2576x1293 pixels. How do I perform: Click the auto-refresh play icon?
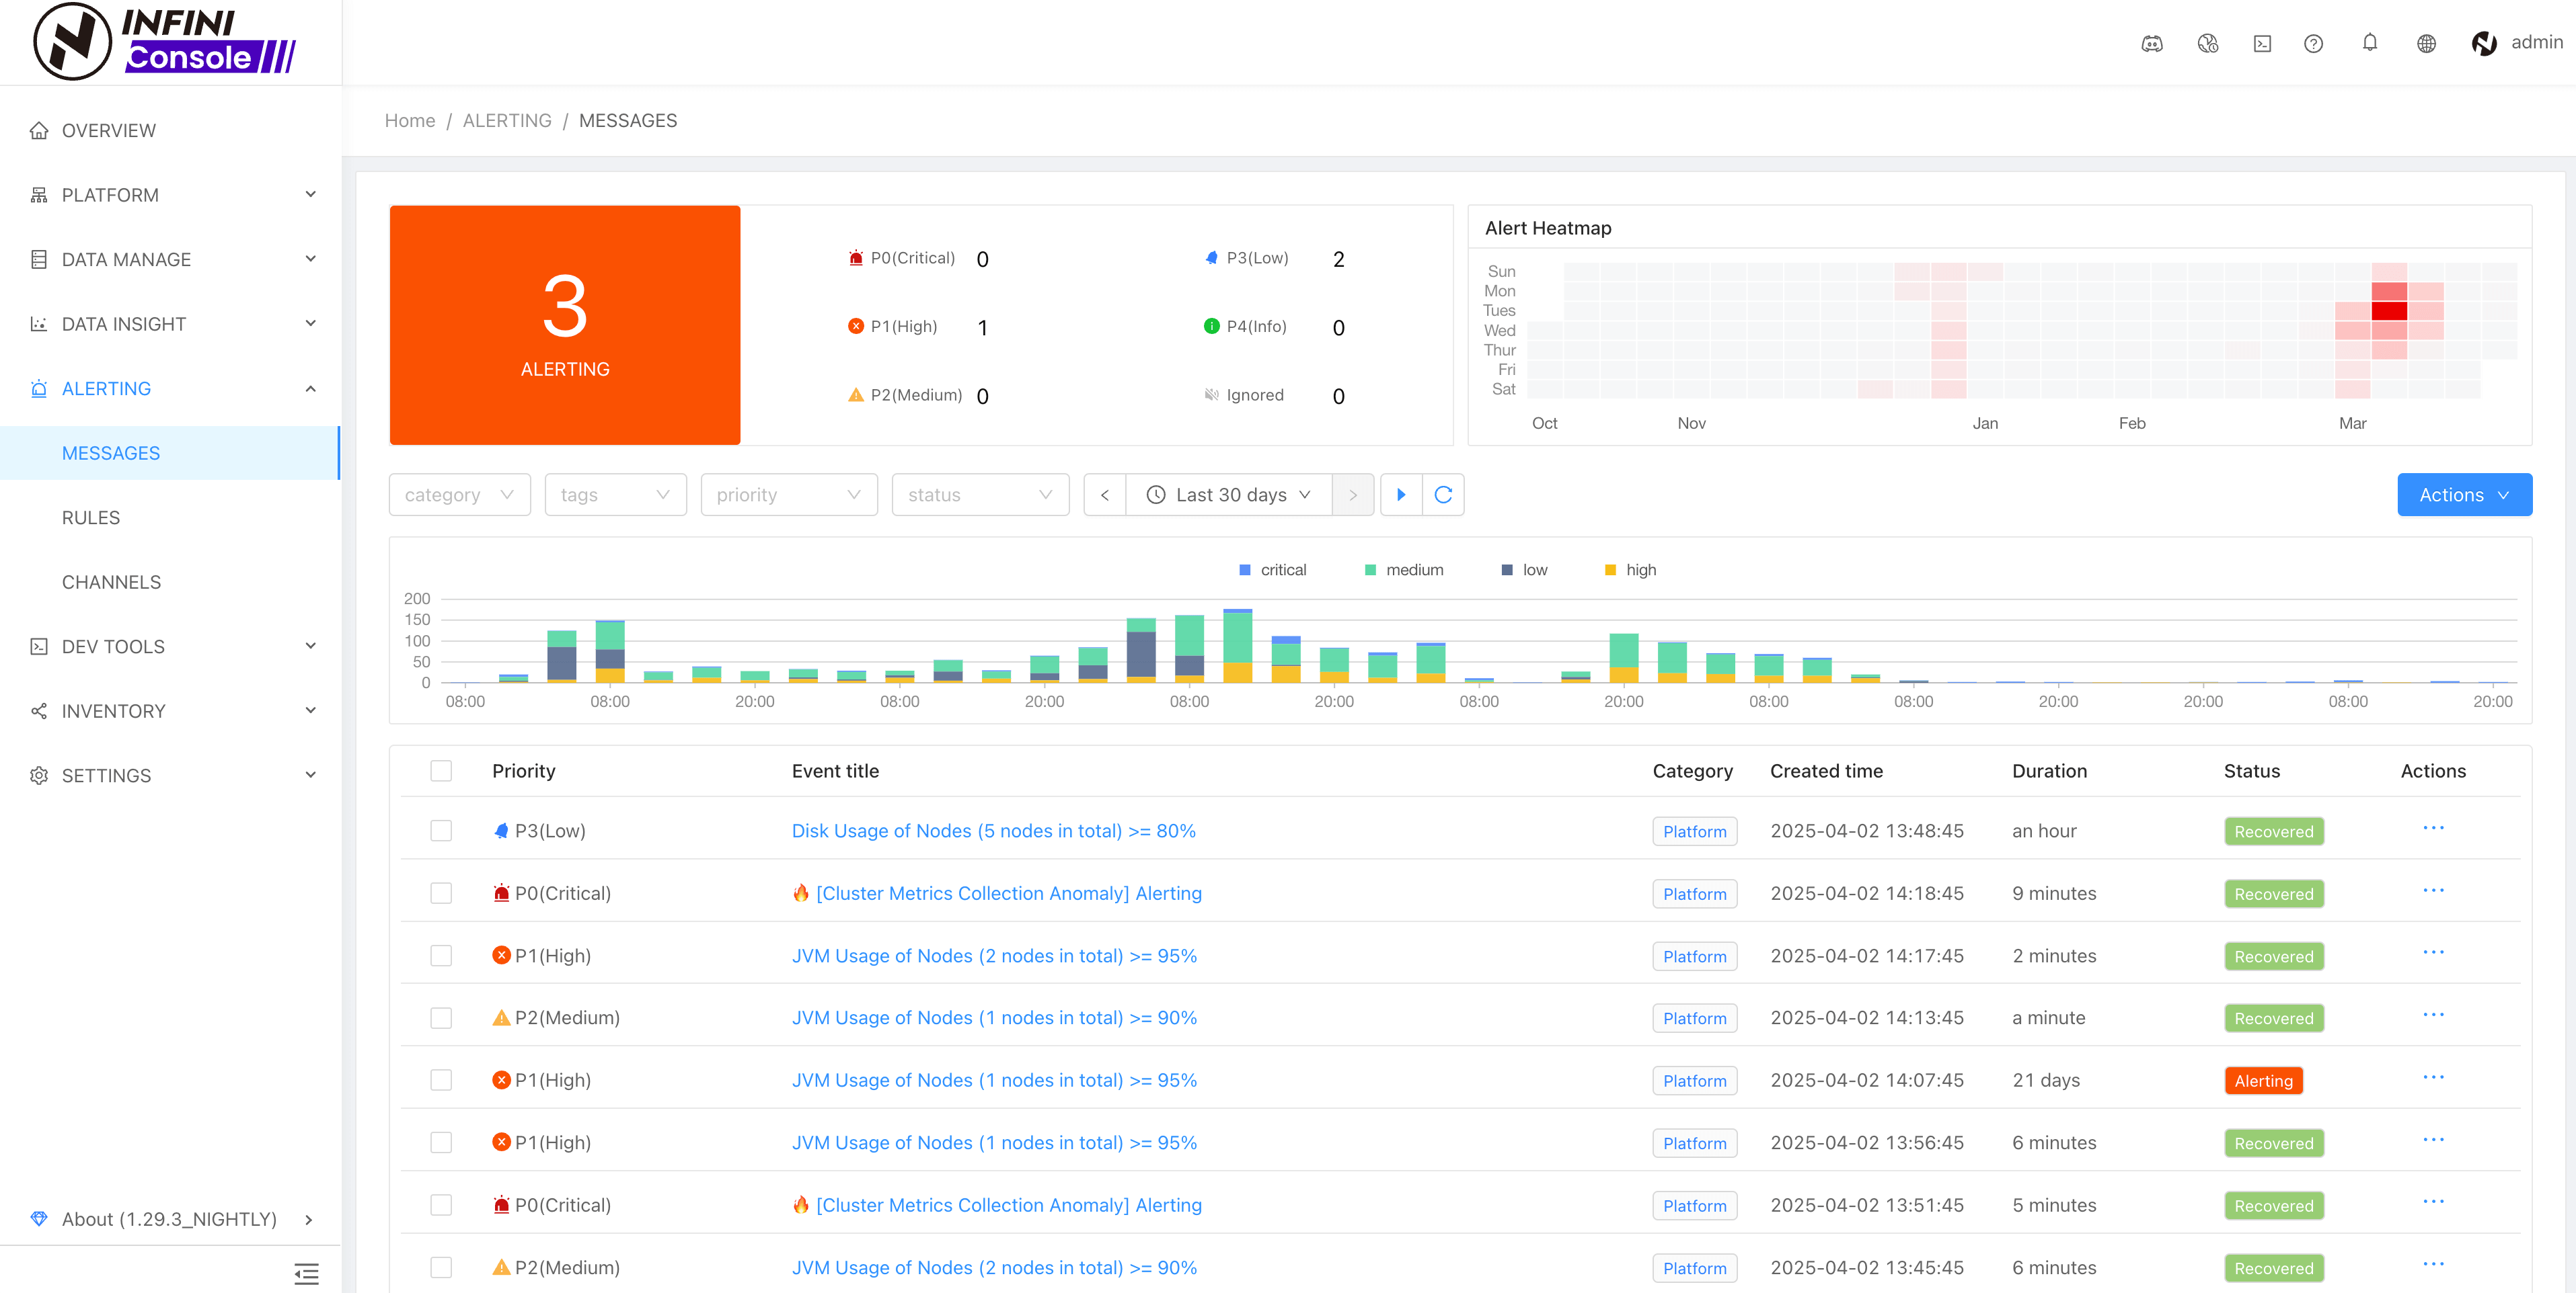pos(1401,495)
